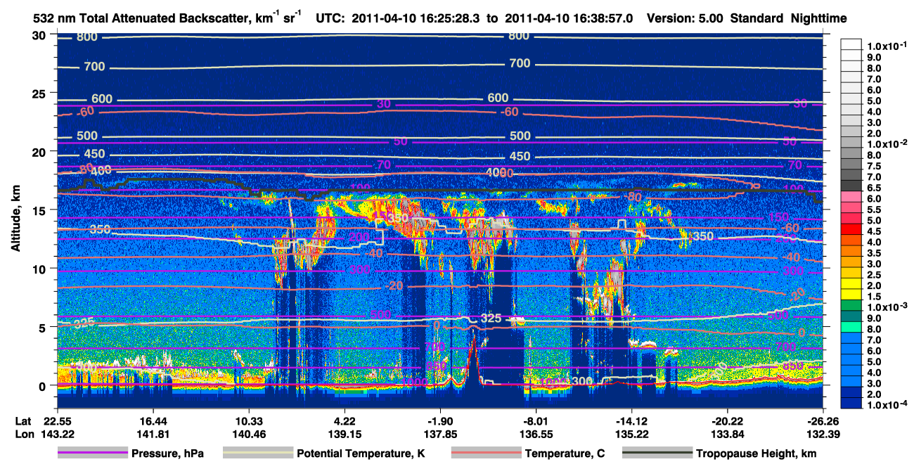This screenshot has width=914, height=469.
Task: Click the dark gray swatch beside 6.5
Action: (x=852, y=184)
